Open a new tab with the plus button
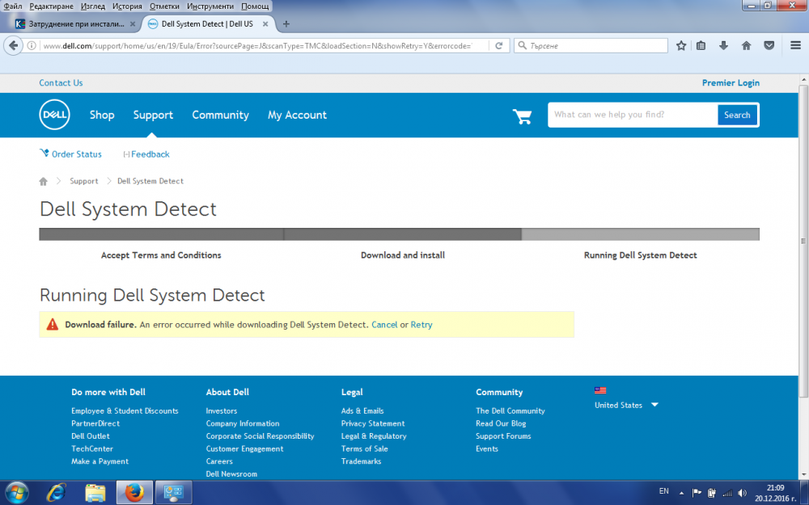809x505 pixels. (x=286, y=23)
